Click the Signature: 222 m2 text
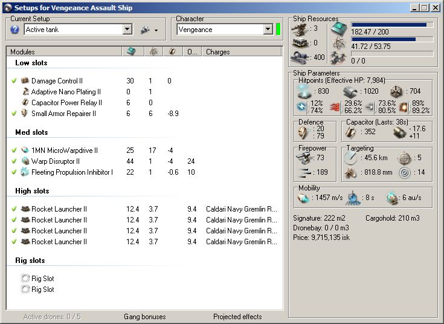The height and width of the screenshot is (324, 444). tap(319, 218)
